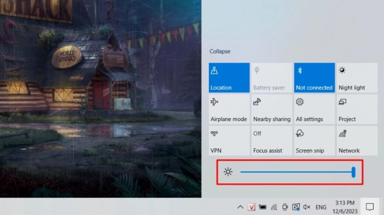
Task: Open the battery status tray icon
Action: point(263,207)
